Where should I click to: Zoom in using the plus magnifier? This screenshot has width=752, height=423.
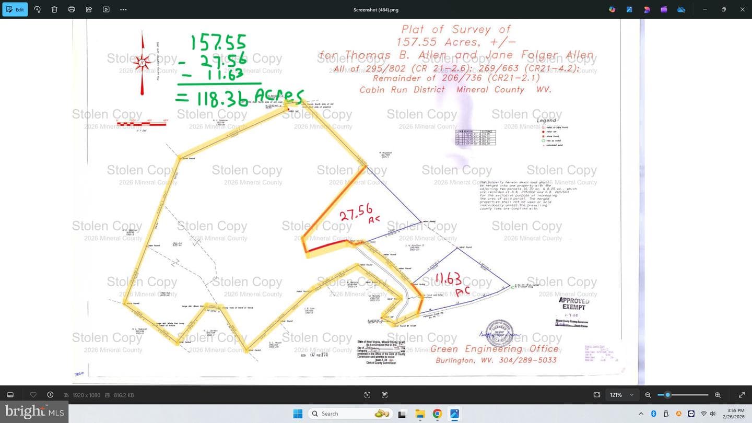718,395
